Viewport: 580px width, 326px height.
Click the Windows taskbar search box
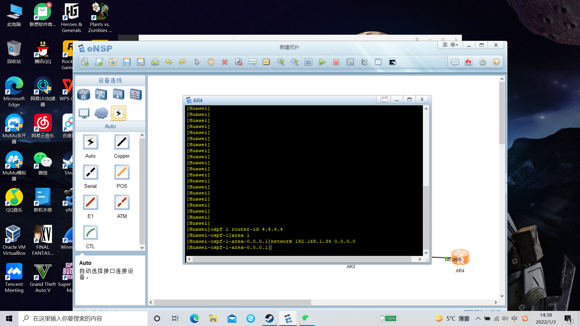[83, 318]
